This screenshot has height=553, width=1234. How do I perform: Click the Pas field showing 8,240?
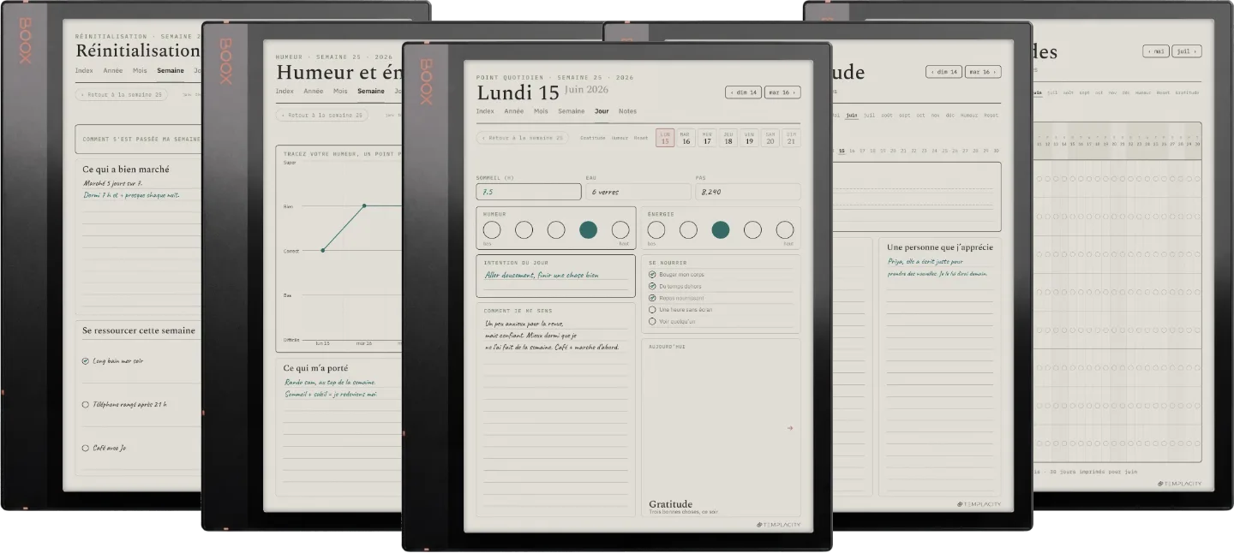[x=748, y=192]
